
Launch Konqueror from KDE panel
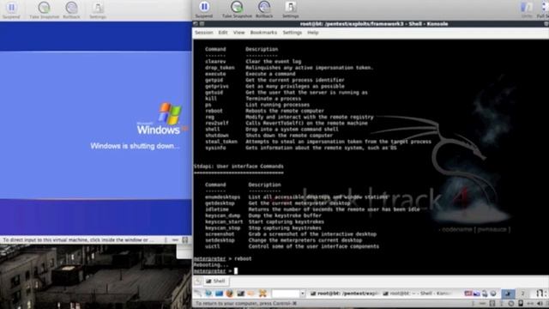click(x=208, y=294)
